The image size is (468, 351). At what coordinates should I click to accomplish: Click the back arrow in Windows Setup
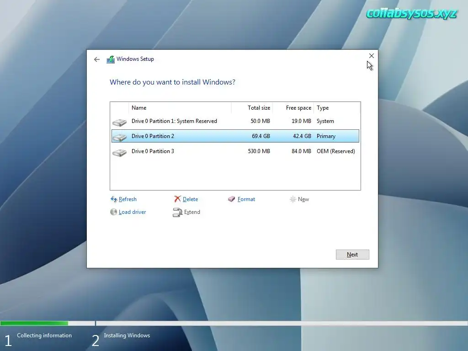coord(97,59)
